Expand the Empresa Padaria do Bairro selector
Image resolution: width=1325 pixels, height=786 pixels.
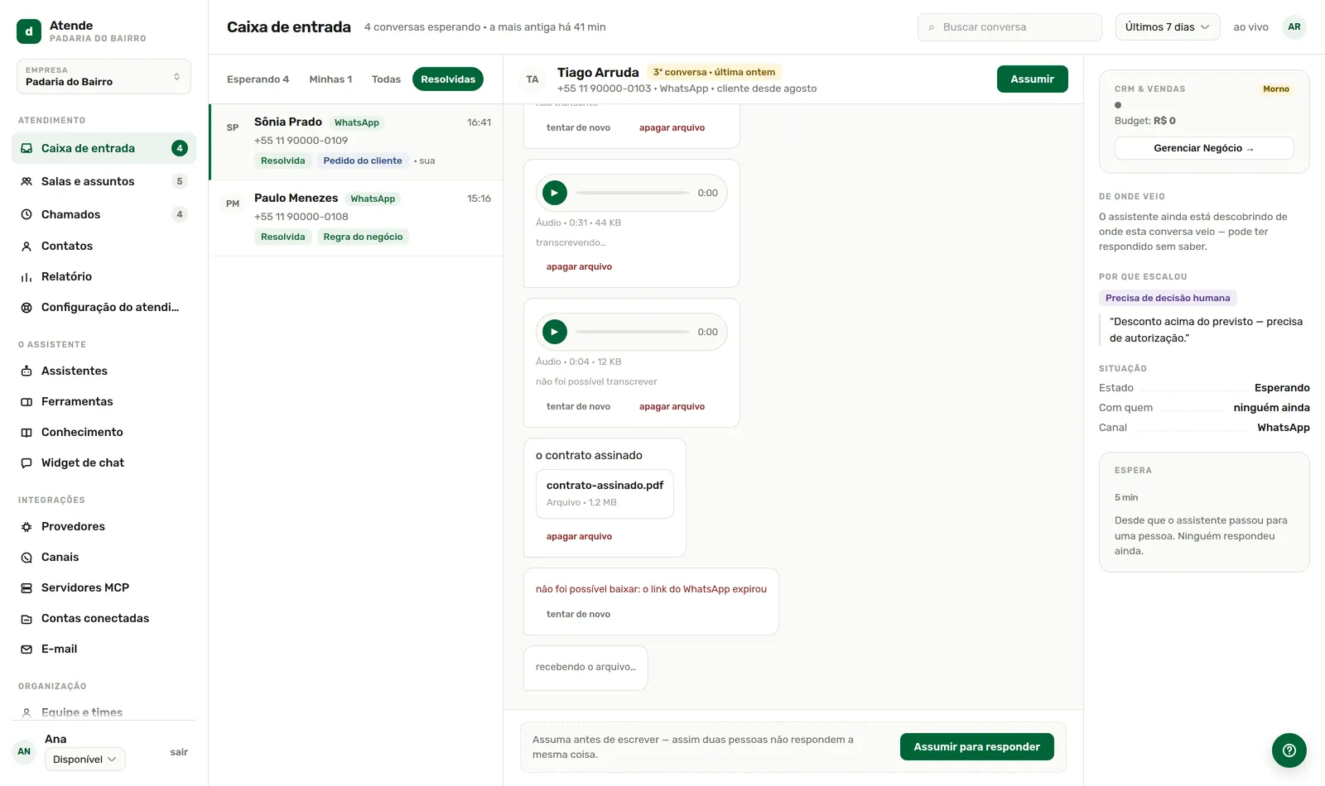click(104, 76)
